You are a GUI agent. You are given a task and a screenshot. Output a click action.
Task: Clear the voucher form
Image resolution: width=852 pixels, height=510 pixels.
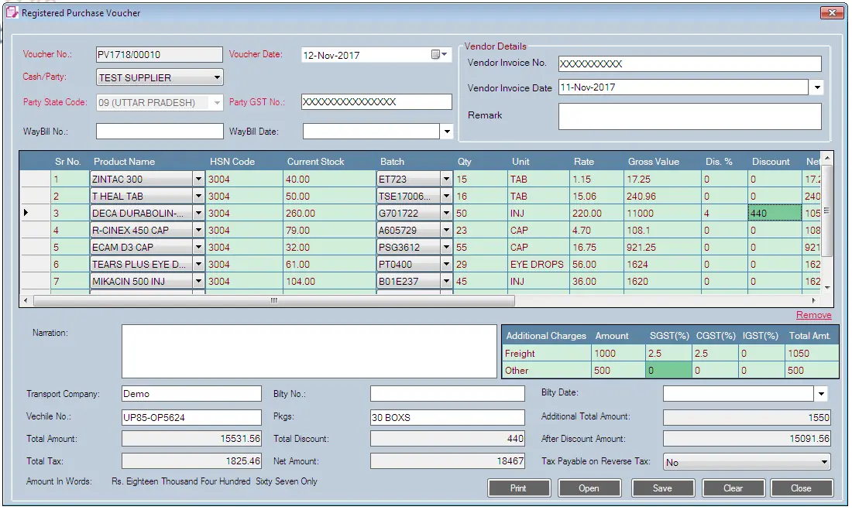pos(733,488)
